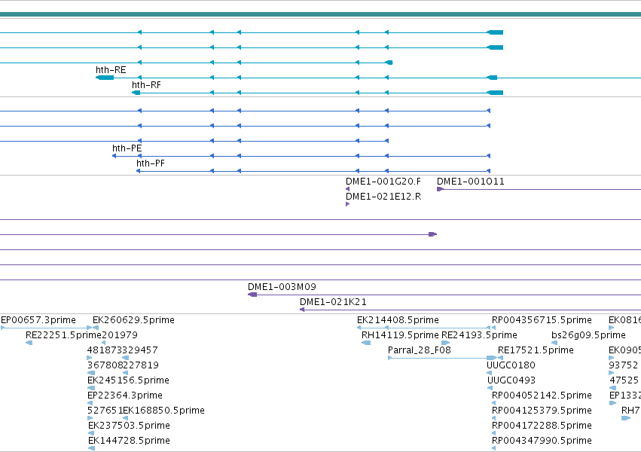Click the EK144728.5prime EST label
Image resolution: width=641 pixels, height=452 pixels.
[x=129, y=441]
